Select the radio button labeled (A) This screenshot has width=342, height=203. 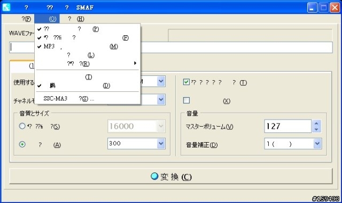click(x=22, y=144)
